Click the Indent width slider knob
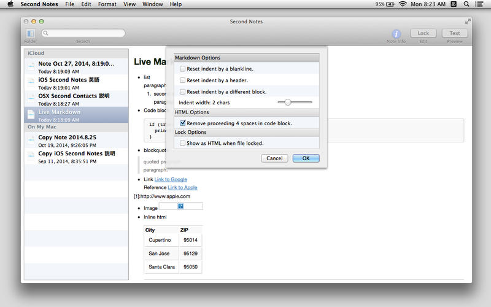This screenshot has height=307, width=491. click(x=288, y=102)
